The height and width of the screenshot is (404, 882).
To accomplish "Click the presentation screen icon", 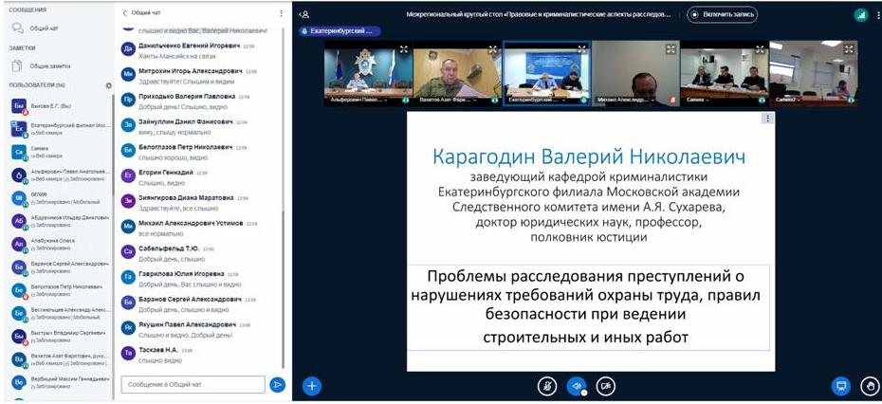I will [x=839, y=385].
